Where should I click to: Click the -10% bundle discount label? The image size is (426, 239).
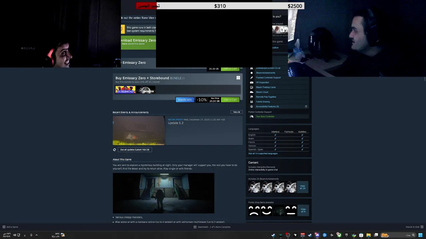coord(201,100)
